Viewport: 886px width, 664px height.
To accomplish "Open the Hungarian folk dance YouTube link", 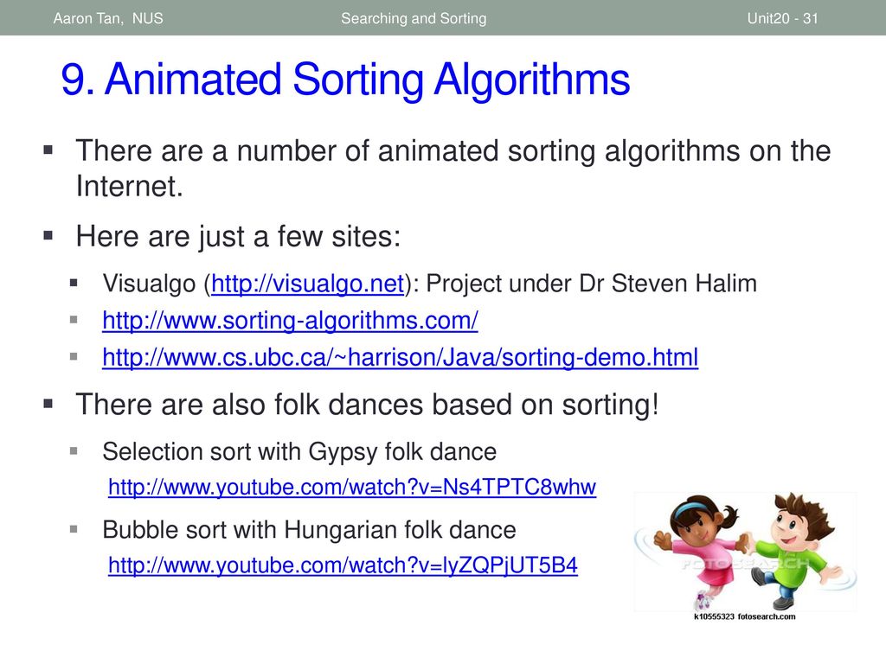I will tap(343, 565).
